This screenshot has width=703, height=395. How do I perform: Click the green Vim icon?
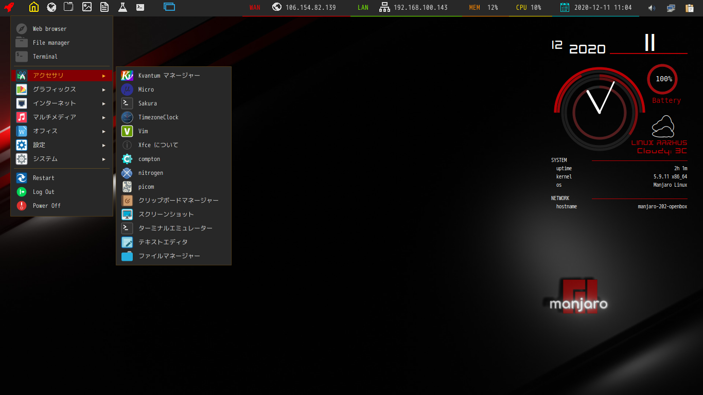click(127, 131)
